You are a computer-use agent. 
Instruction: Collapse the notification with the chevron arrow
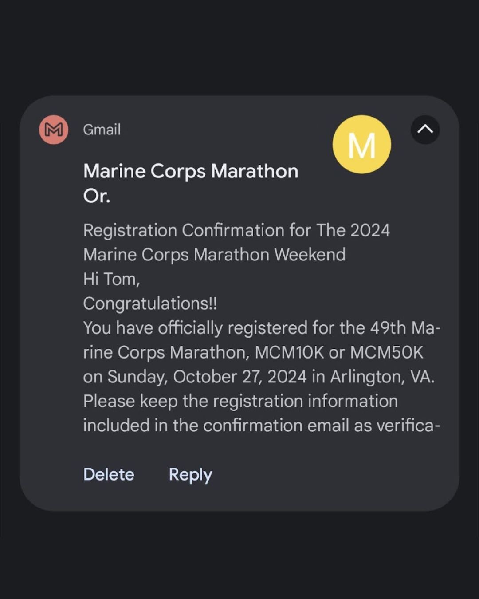[425, 130]
